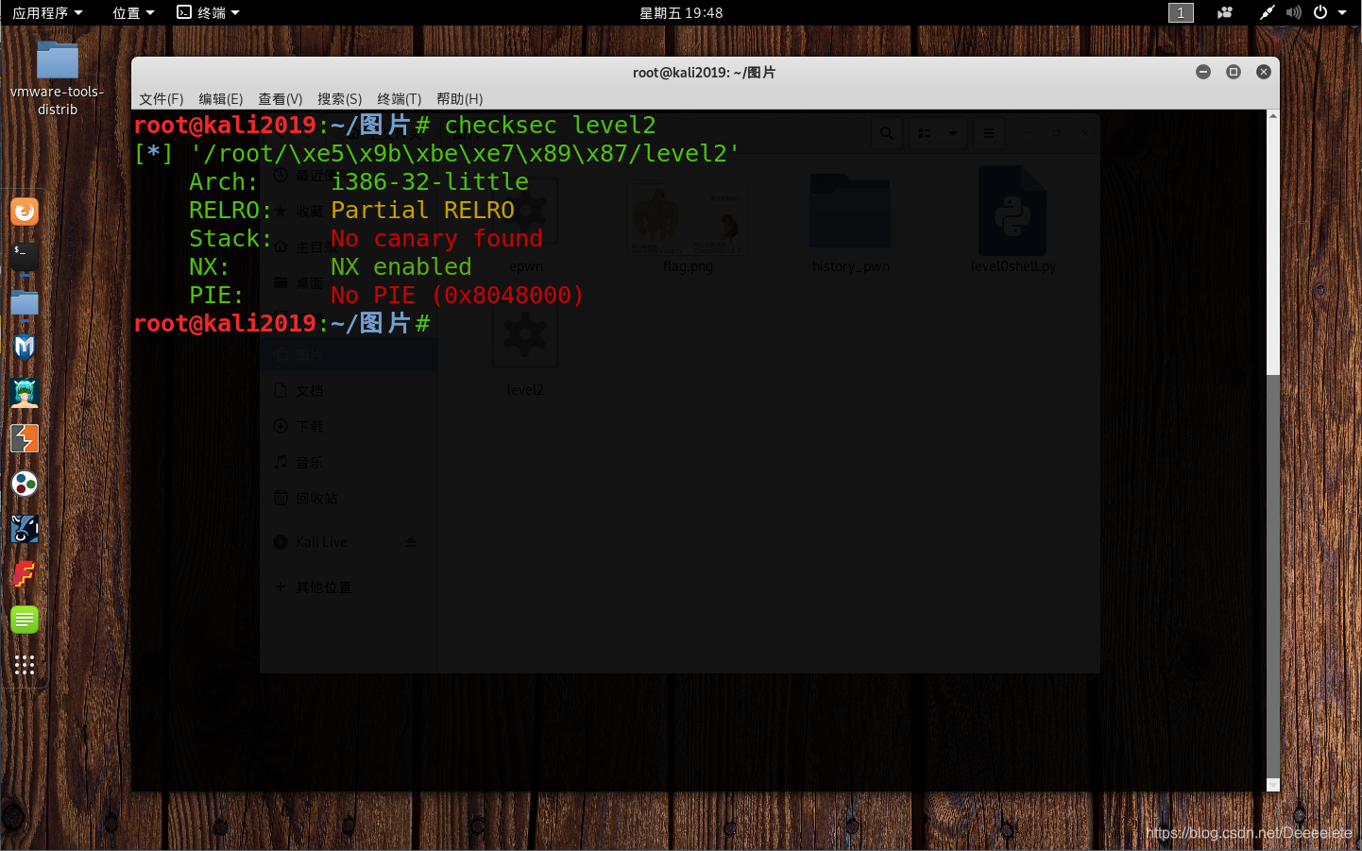The width and height of the screenshot is (1362, 851).
Task: Click the 'NX enabled' output text
Action: click(400, 266)
